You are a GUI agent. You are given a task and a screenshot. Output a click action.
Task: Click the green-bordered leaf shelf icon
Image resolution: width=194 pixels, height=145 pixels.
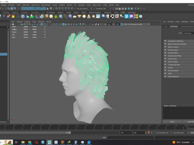point(42,16)
